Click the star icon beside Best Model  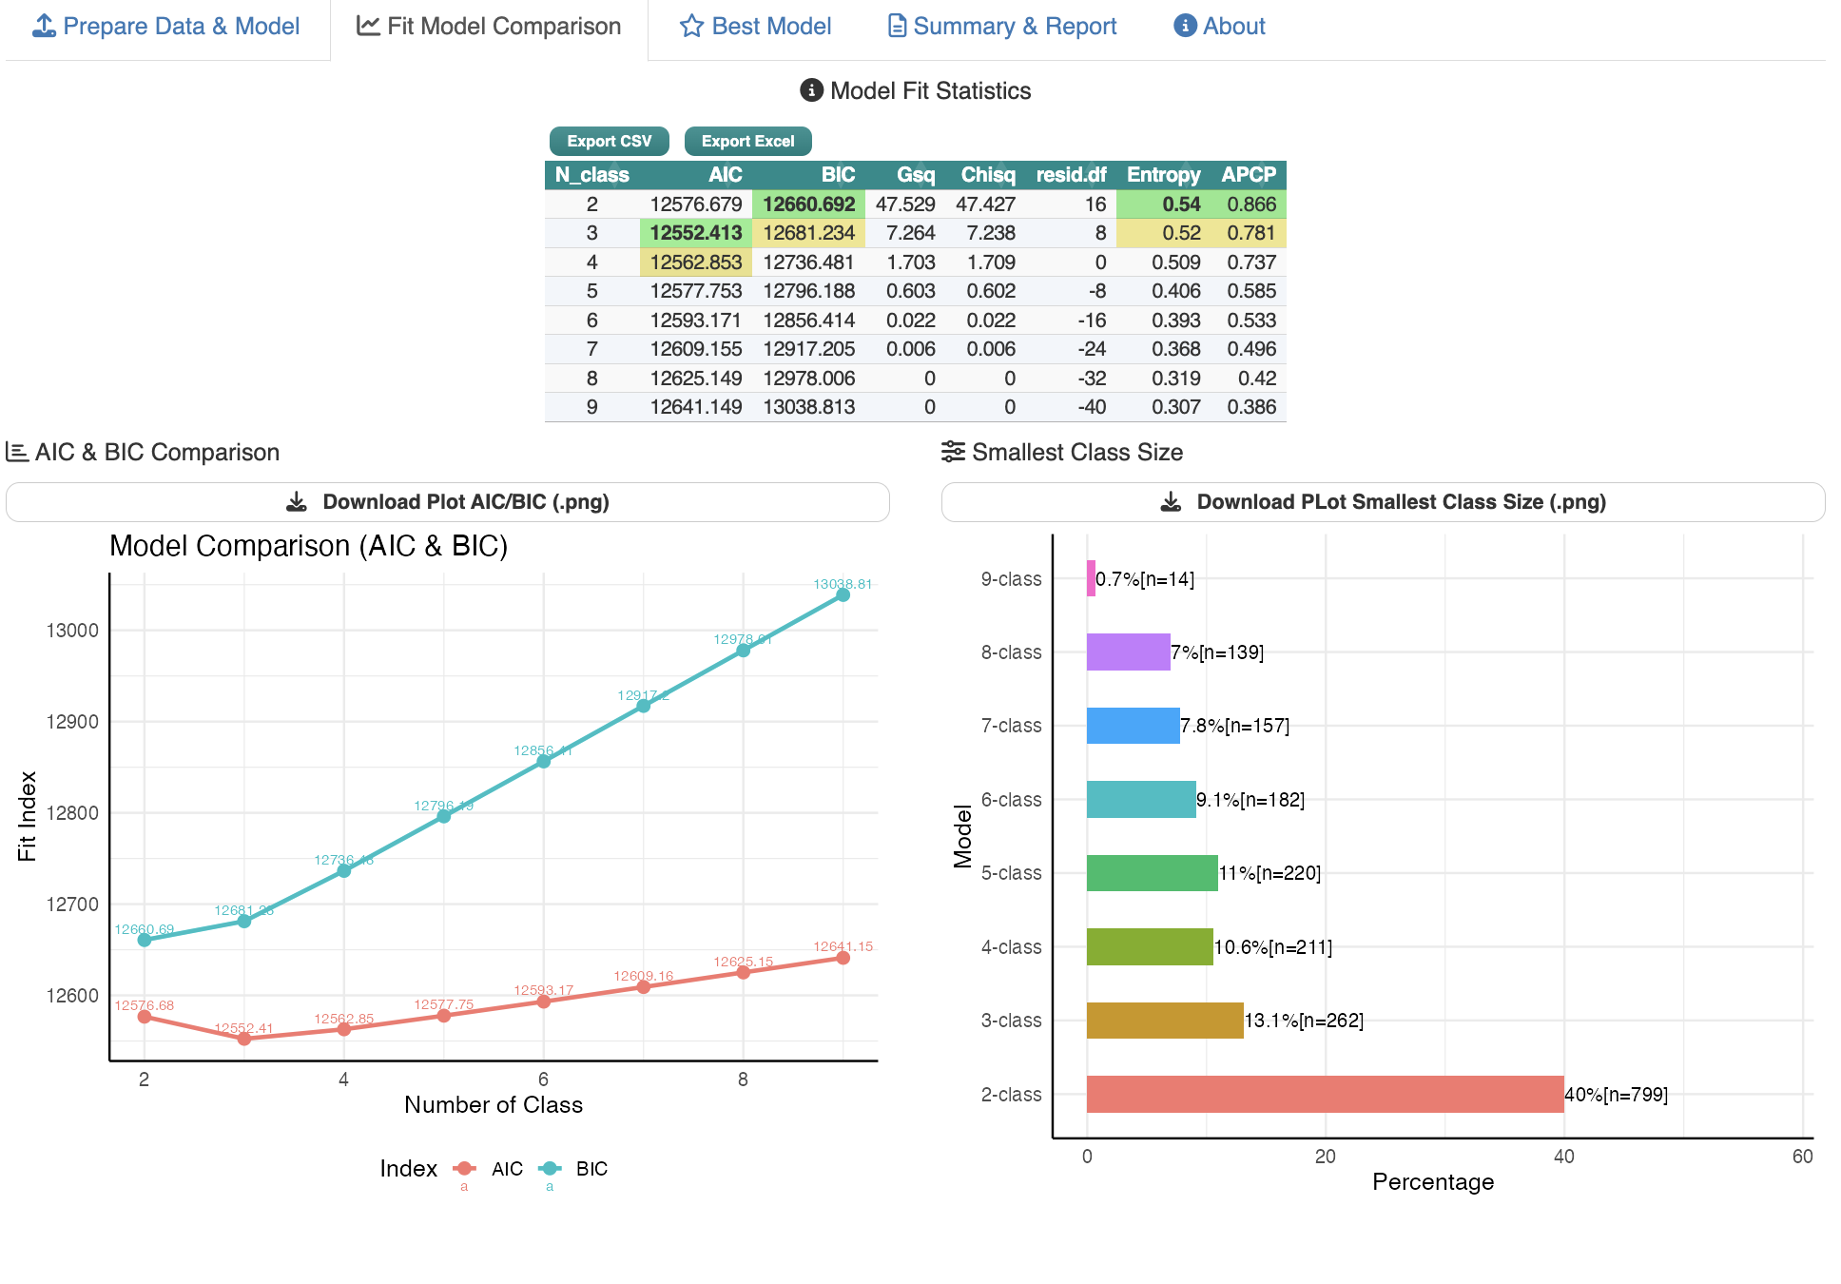[x=691, y=26]
